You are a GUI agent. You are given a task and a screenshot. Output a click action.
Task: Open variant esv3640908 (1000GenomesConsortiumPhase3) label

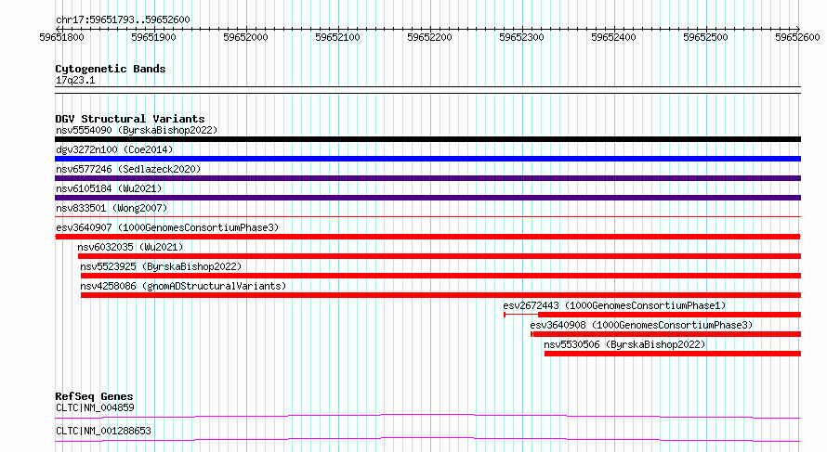[641, 325]
